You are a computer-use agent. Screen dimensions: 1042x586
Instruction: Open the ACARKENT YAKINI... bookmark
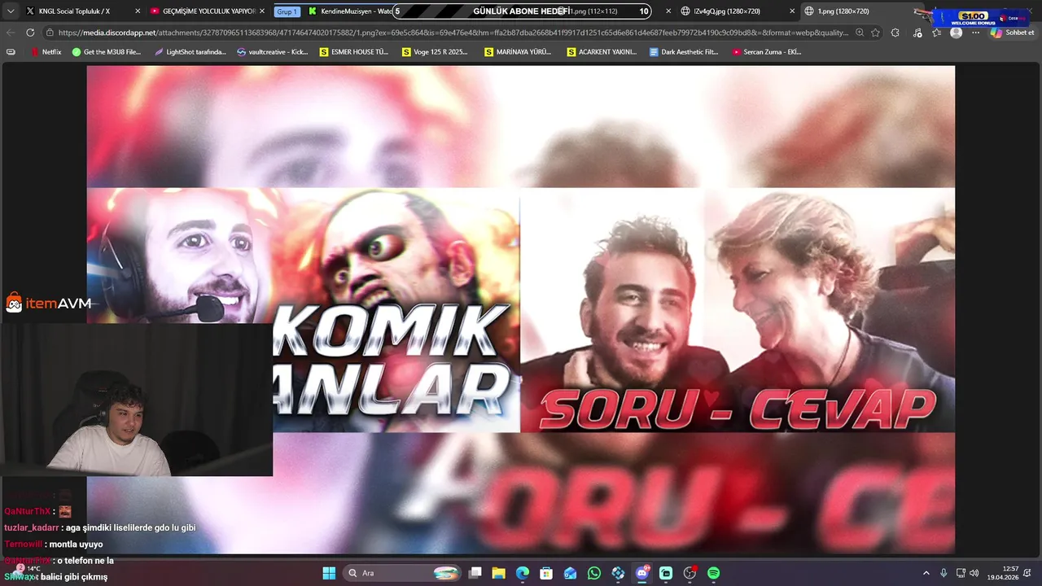[602, 52]
